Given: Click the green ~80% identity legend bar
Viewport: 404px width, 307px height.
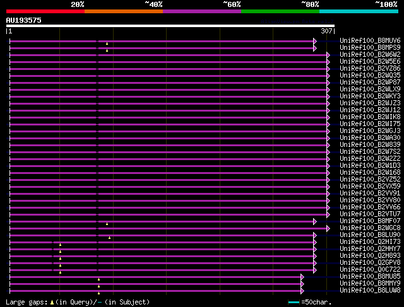Looking at the screenshot, I should 280,11.
